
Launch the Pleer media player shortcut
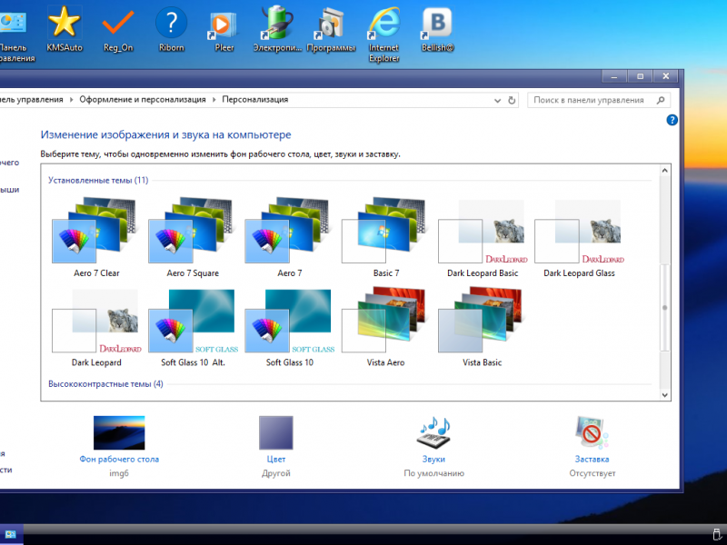224,25
